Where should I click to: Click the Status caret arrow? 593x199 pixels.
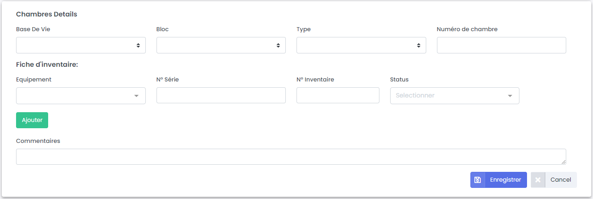click(510, 96)
